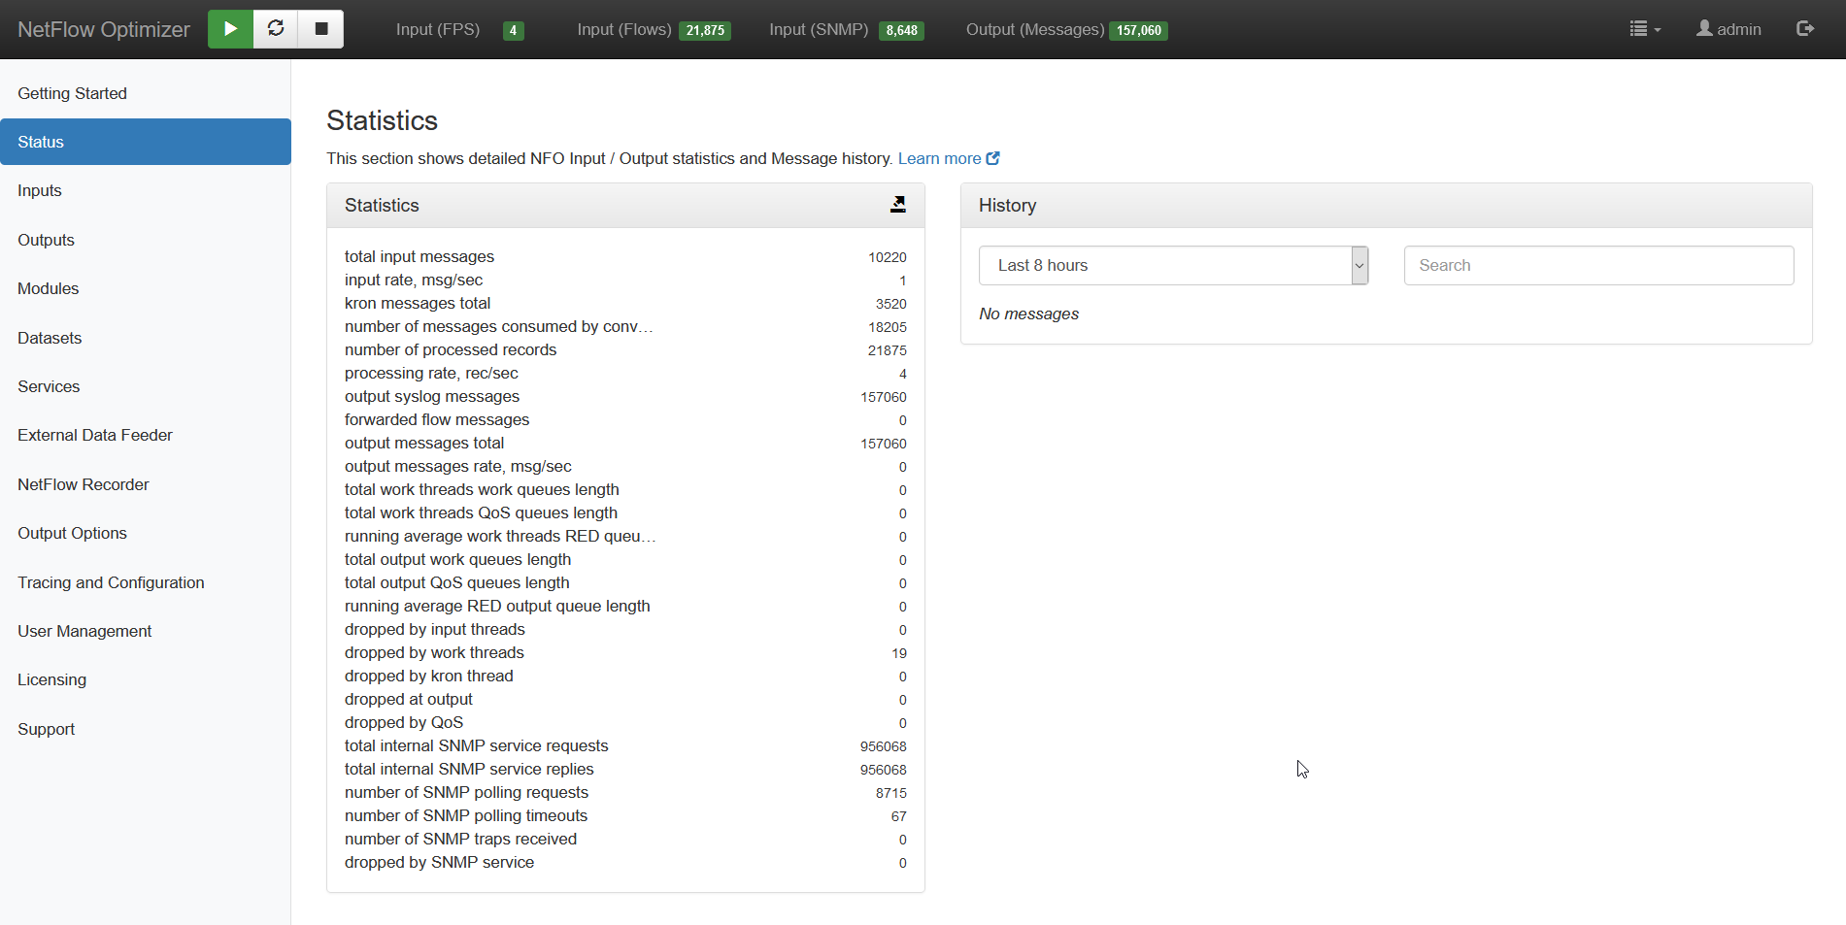Click the Output (Messages) badge 157,060
The image size is (1846, 925).
coord(1138,30)
